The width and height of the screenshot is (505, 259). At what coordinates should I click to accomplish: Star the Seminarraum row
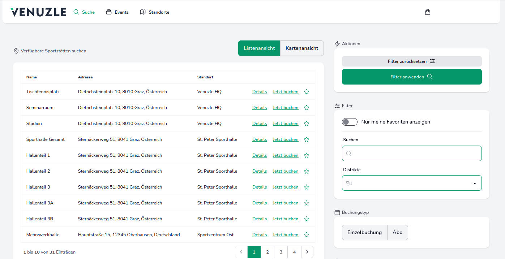tap(307, 108)
